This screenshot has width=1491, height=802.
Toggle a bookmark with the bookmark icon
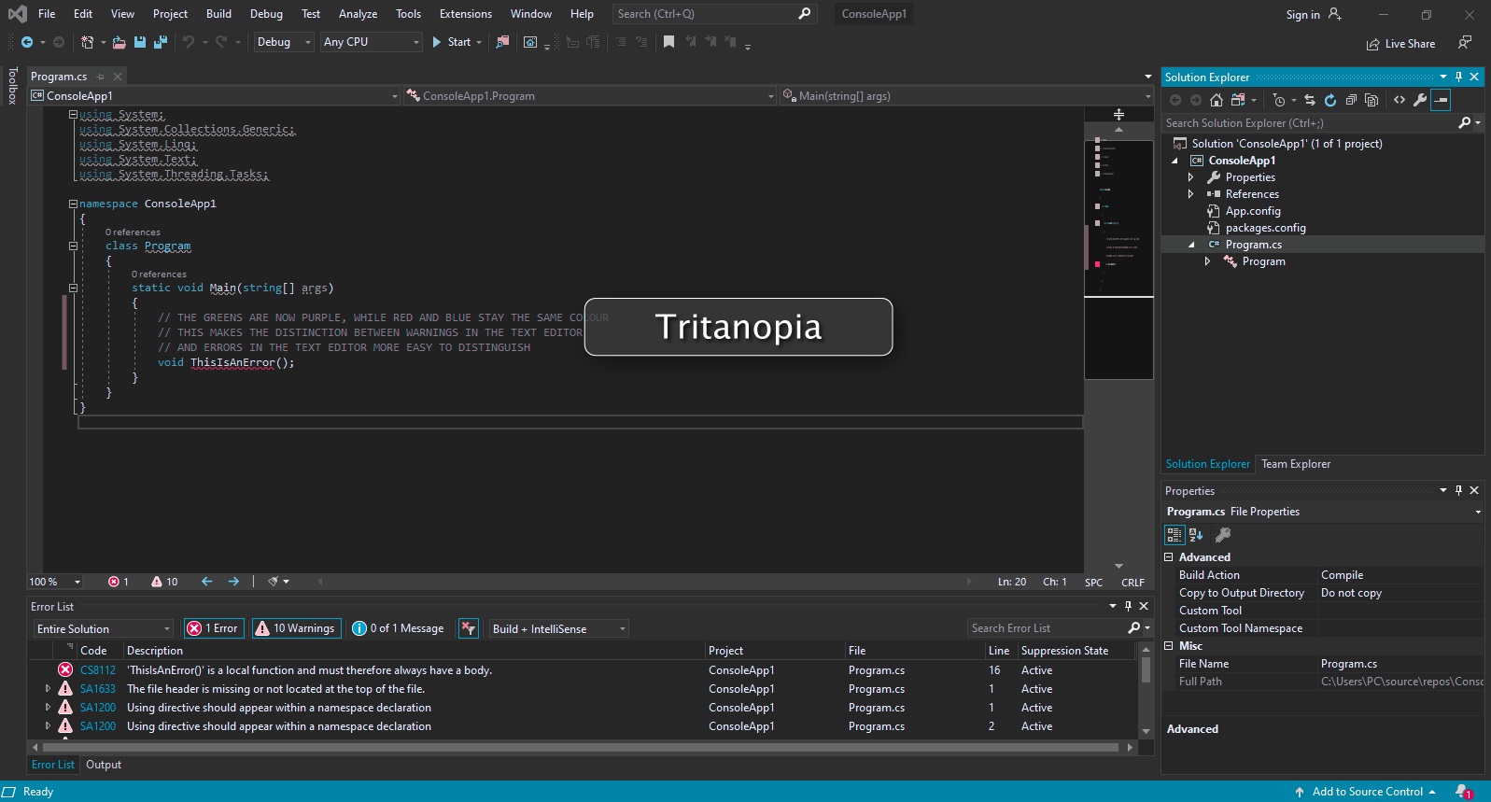click(x=668, y=42)
